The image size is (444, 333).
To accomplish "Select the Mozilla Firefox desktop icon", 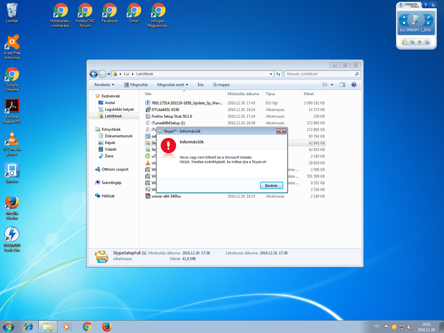I will [12, 207].
